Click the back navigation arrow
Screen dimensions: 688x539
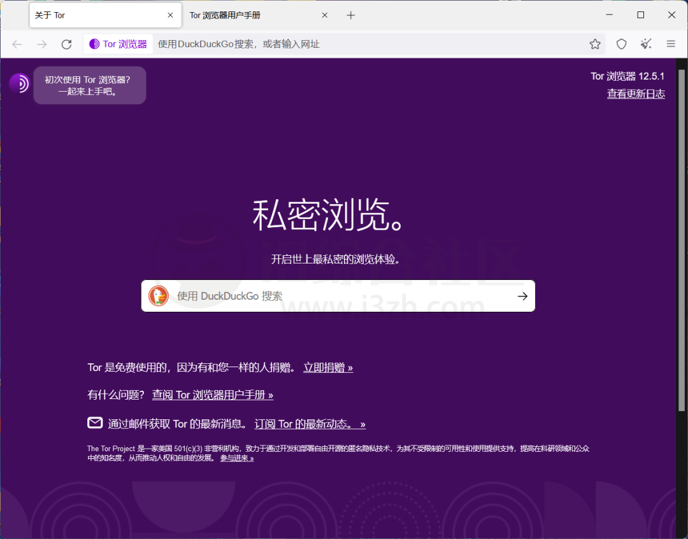pos(17,45)
